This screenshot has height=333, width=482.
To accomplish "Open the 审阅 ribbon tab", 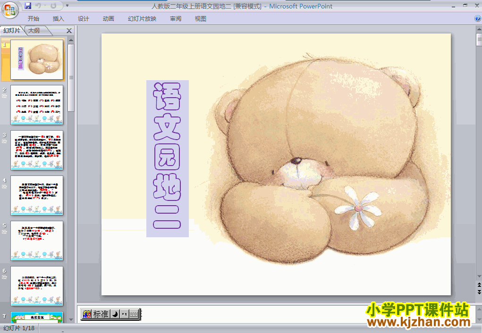I will (176, 19).
